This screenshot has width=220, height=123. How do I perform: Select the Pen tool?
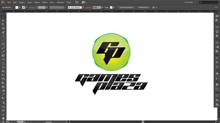pos(3,32)
